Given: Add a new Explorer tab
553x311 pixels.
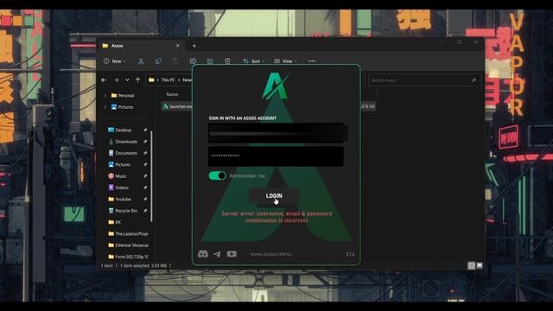Looking at the screenshot, I should (194, 46).
